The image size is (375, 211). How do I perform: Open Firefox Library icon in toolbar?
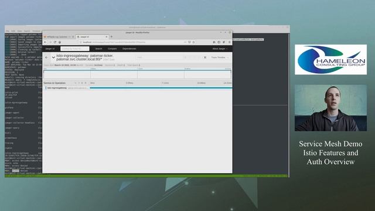click(x=214, y=42)
